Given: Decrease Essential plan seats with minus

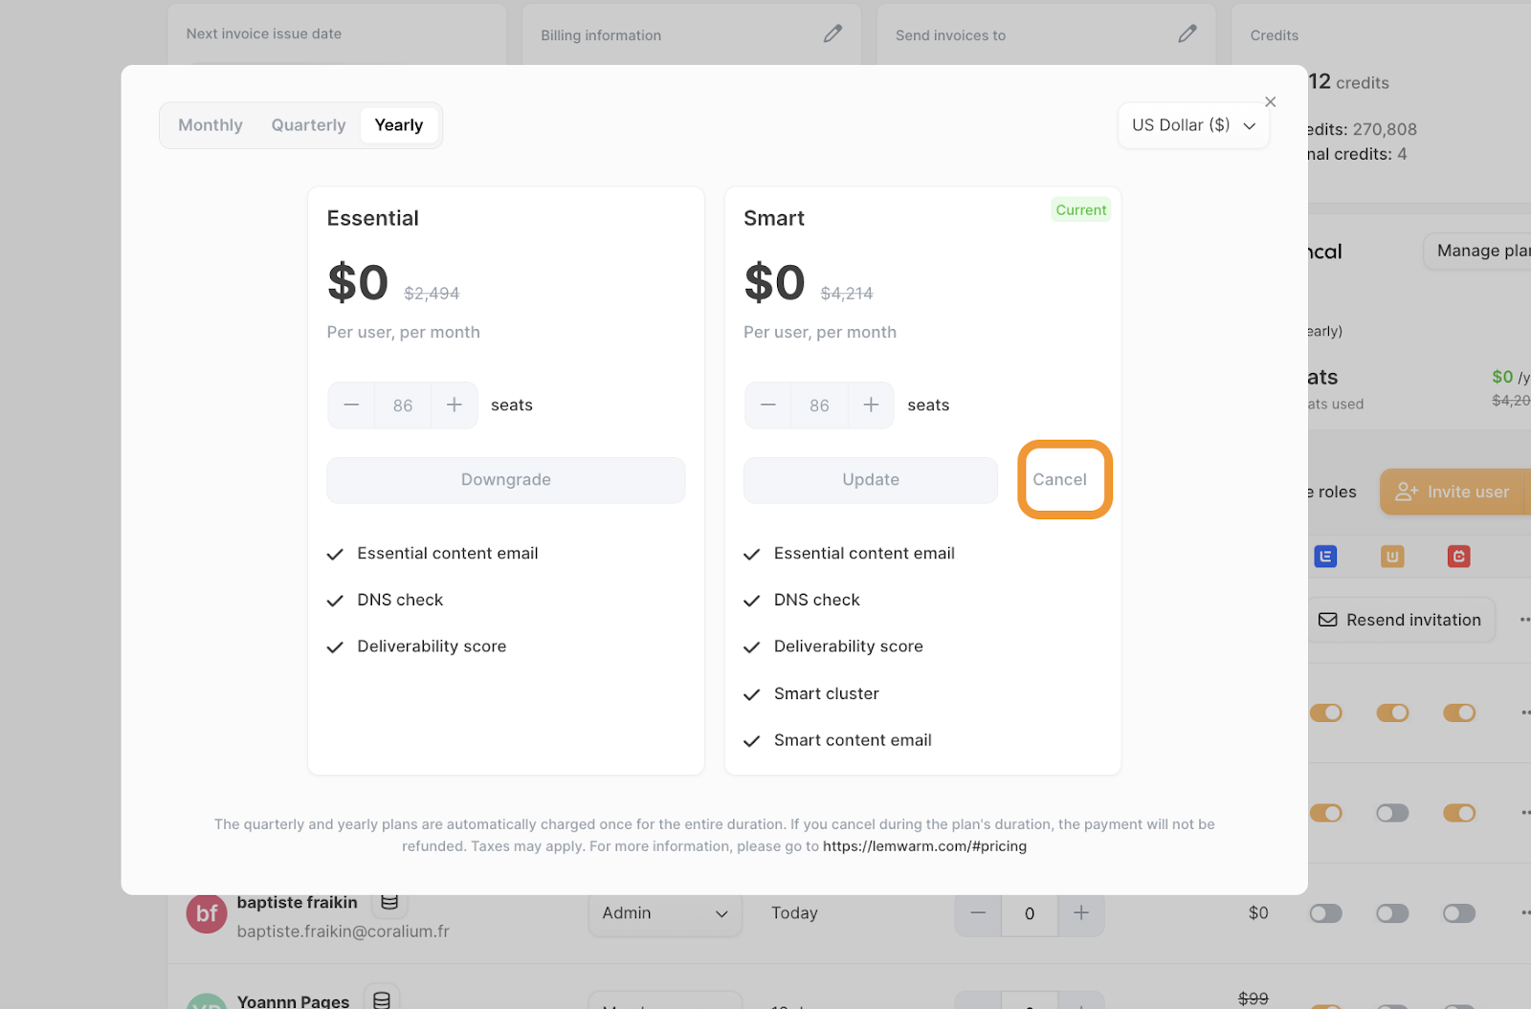Looking at the screenshot, I should 351,406.
